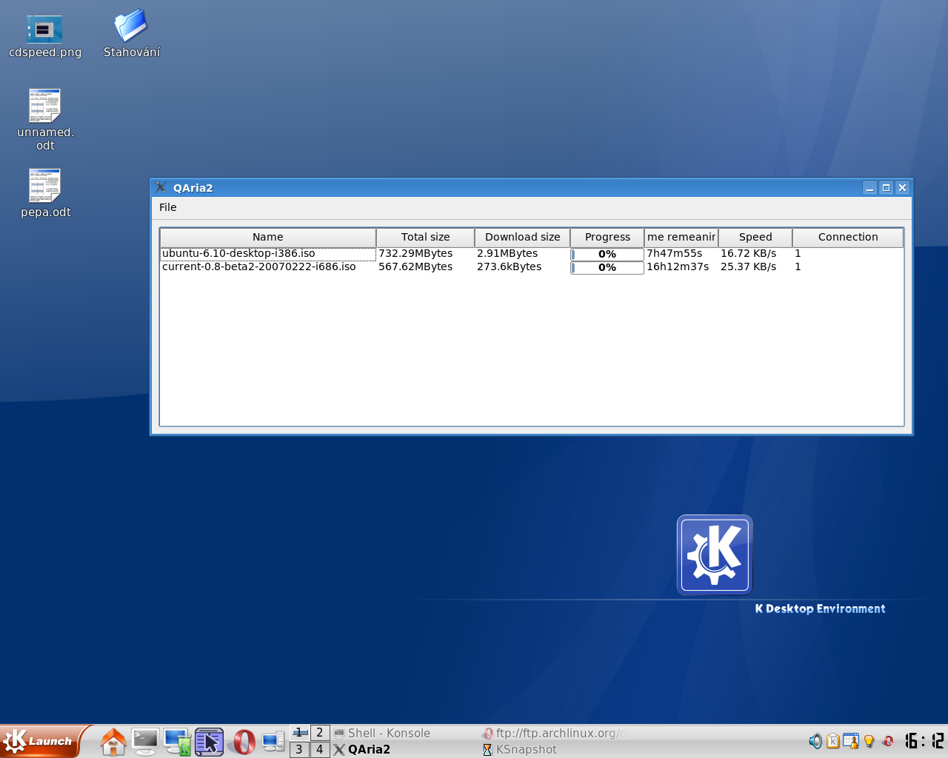This screenshot has width=948, height=758.
Task: Click the 16:12 panel clock
Action: [x=924, y=740]
